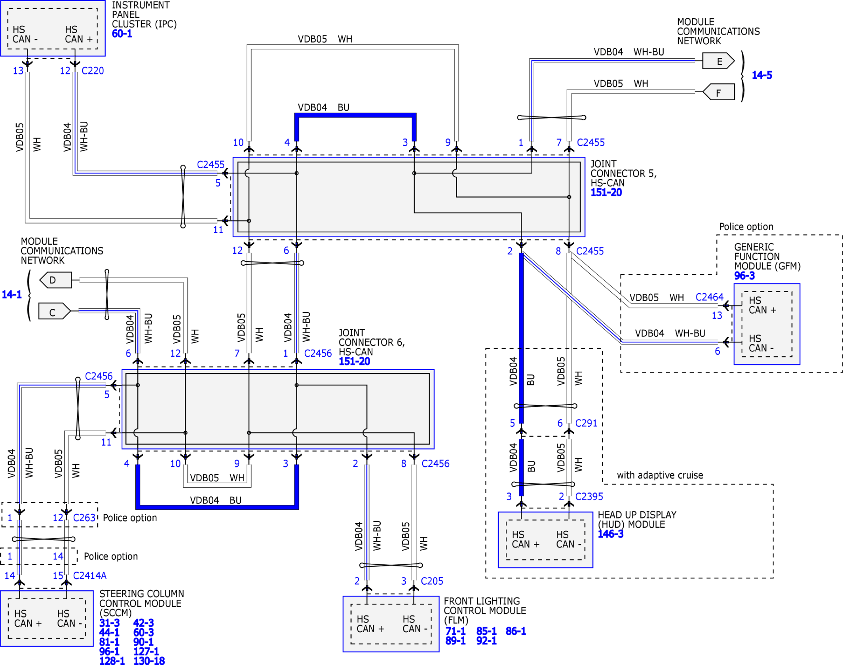Click connector label C263
The width and height of the screenshot is (843, 665).
pos(84,518)
